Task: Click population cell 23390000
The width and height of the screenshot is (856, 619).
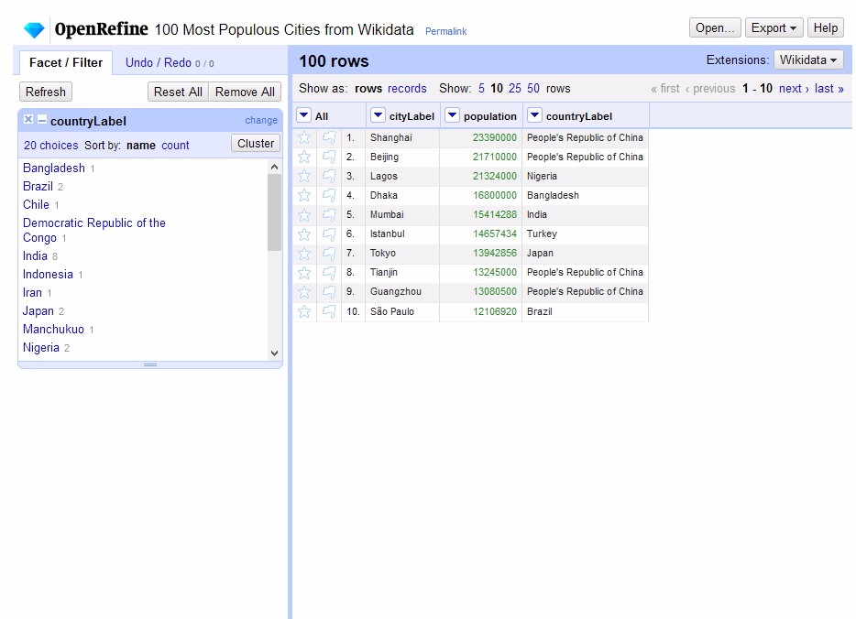Action: coord(495,137)
